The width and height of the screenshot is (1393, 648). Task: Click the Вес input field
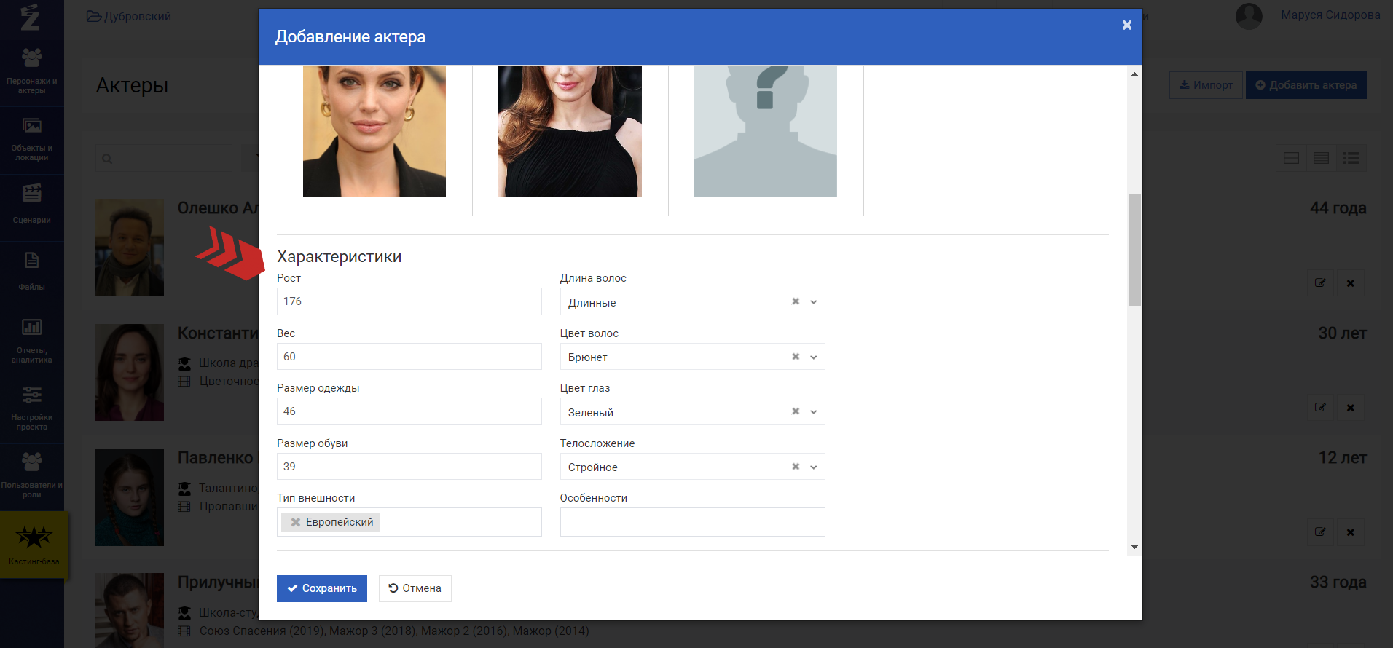tap(409, 357)
